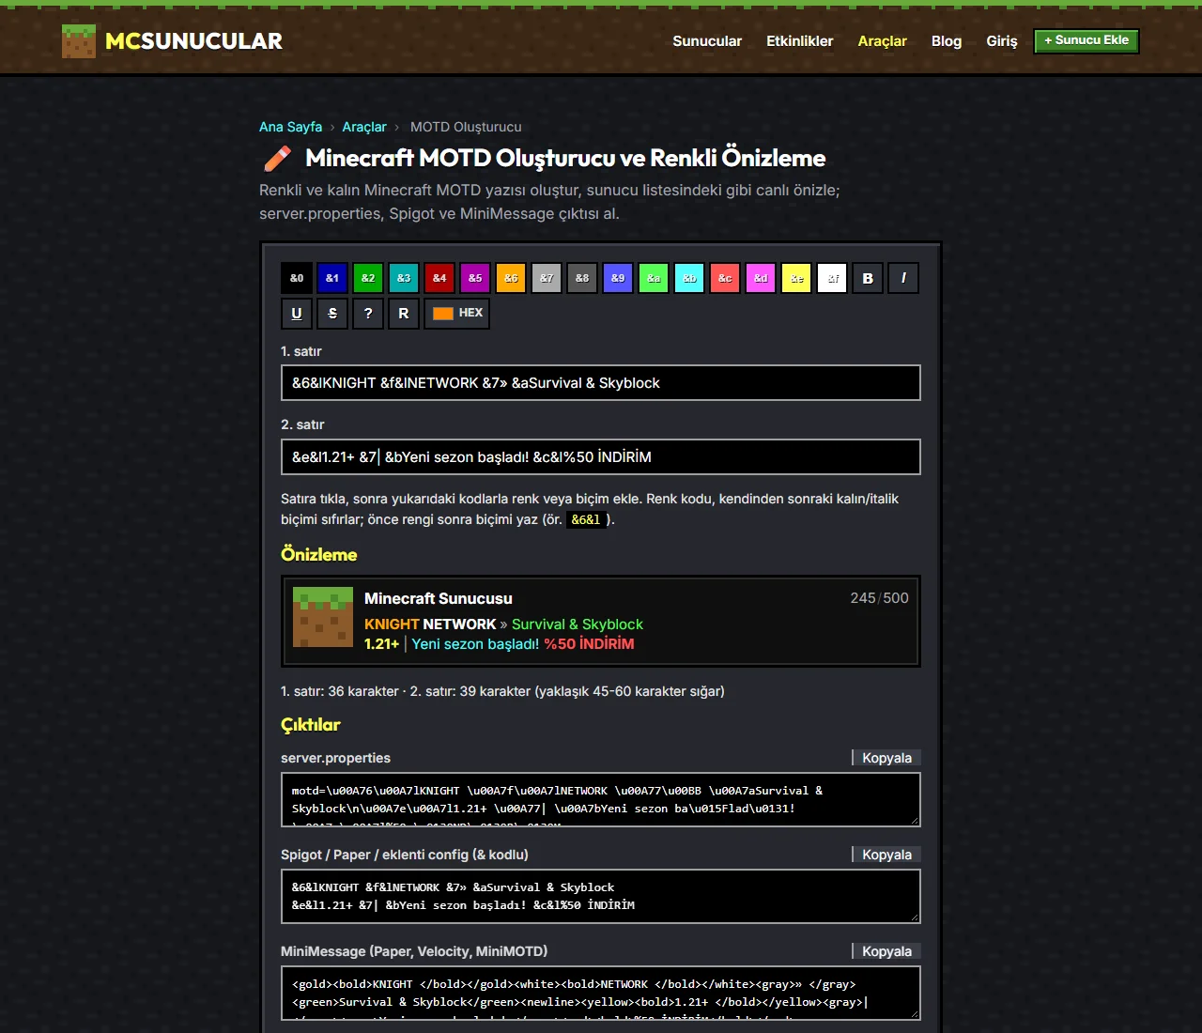The height and width of the screenshot is (1033, 1202).
Task: Click the "245/500" player count
Action: (x=879, y=598)
